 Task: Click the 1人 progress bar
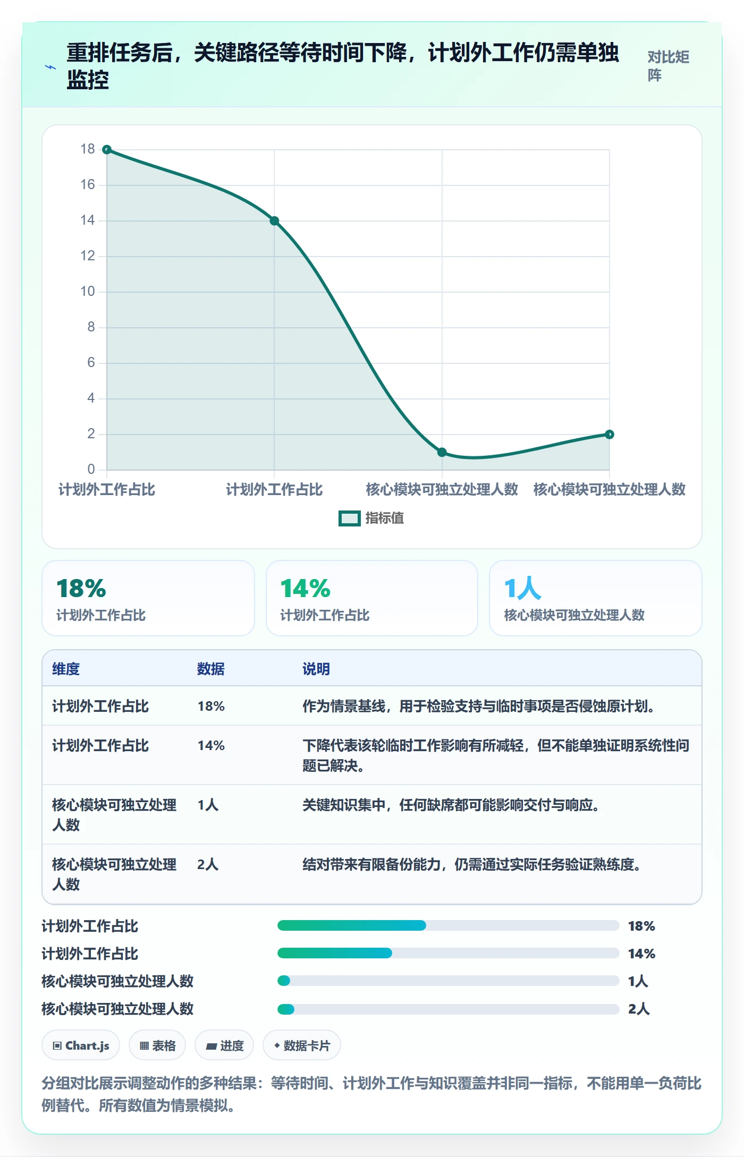(x=448, y=981)
